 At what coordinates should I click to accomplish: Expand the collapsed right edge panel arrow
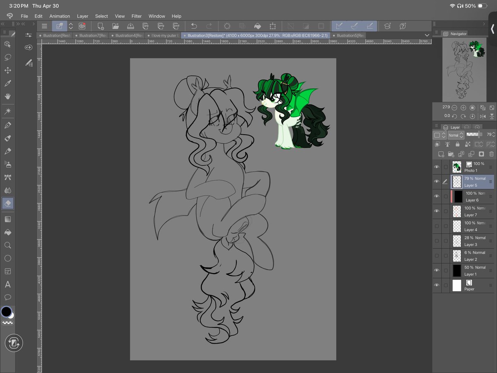point(492,29)
